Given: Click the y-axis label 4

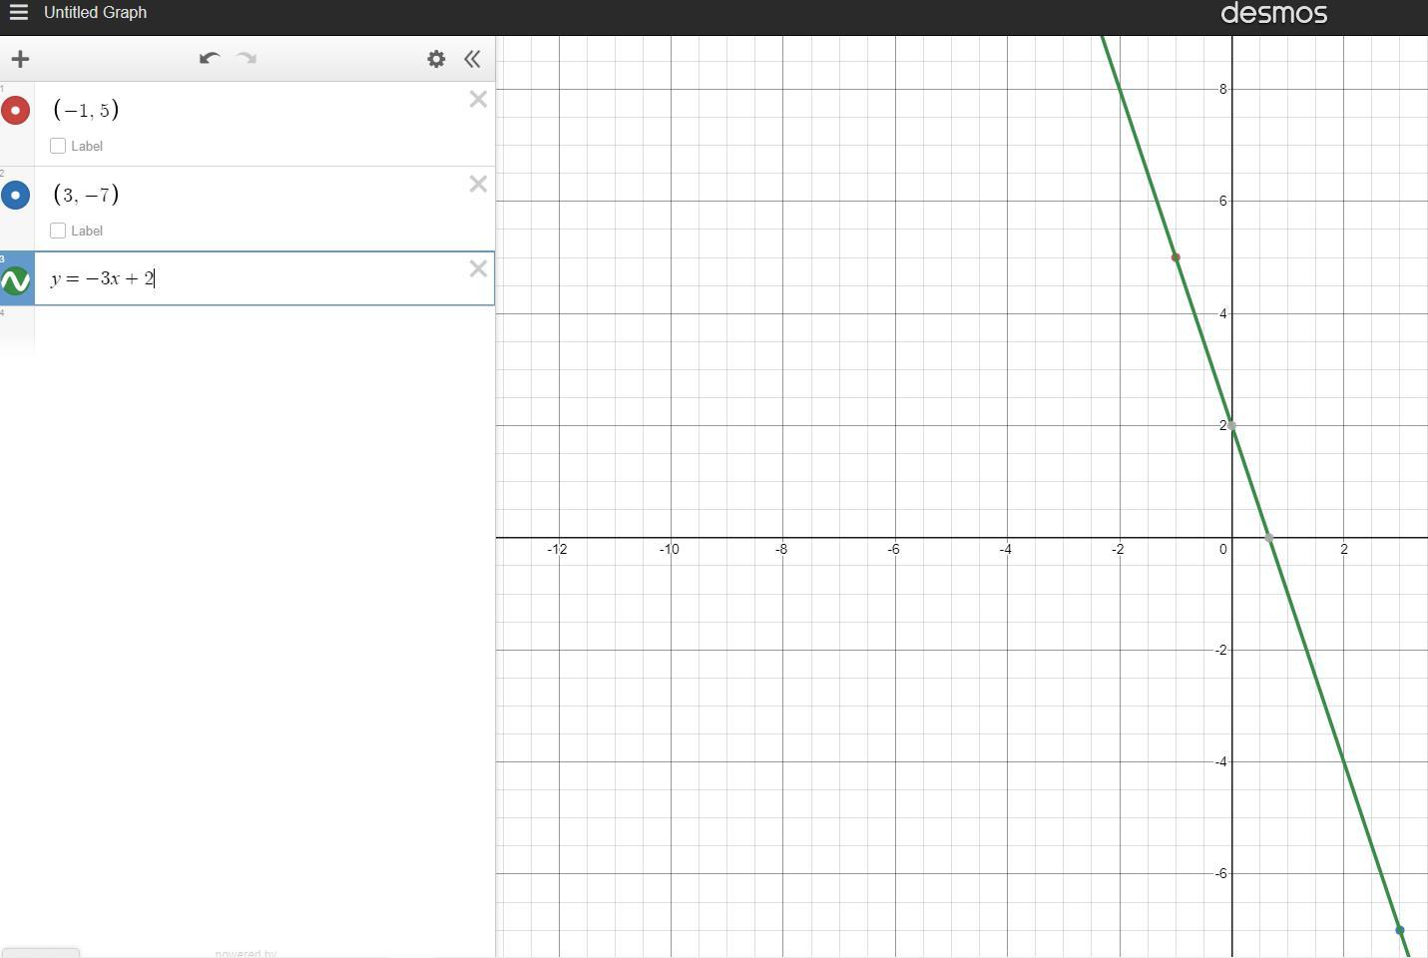Looking at the screenshot, I should click(x=1222, y=313).
